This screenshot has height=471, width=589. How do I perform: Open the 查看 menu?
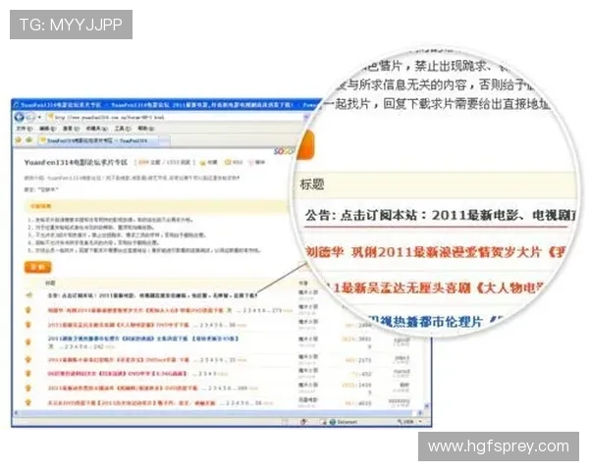coord(71,129)
